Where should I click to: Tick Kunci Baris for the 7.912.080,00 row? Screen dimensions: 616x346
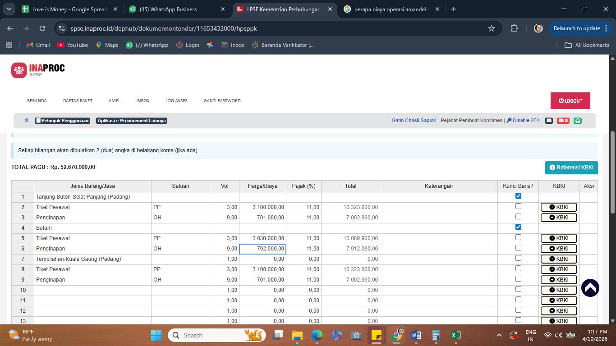tap(518, 248)
